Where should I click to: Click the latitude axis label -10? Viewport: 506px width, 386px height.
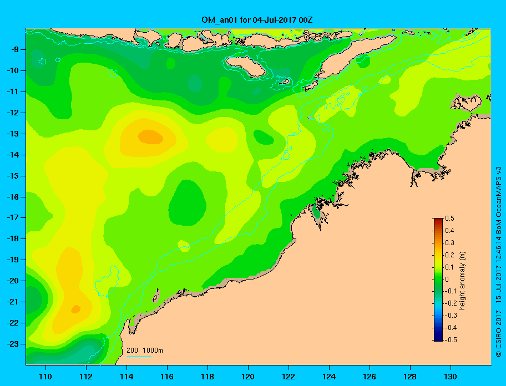tap(12, 70)
